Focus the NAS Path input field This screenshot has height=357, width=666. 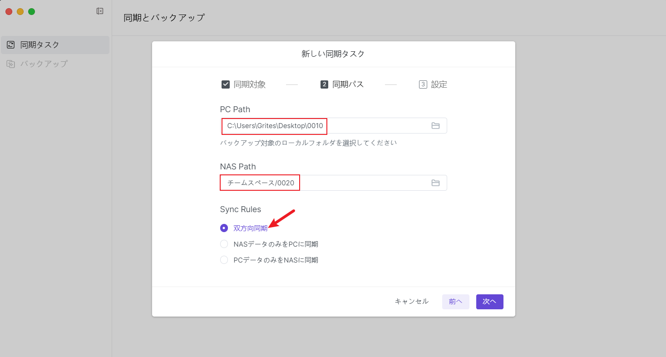click(x=363, y=183)
